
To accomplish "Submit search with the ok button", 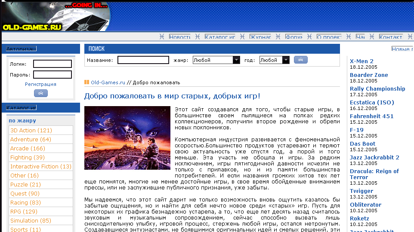I will pyautogui.click(x=301, y=60).
